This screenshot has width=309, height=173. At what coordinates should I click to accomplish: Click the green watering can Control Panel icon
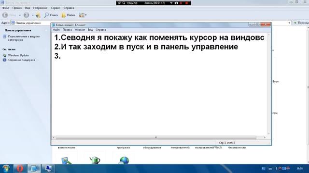coord(95,160)
